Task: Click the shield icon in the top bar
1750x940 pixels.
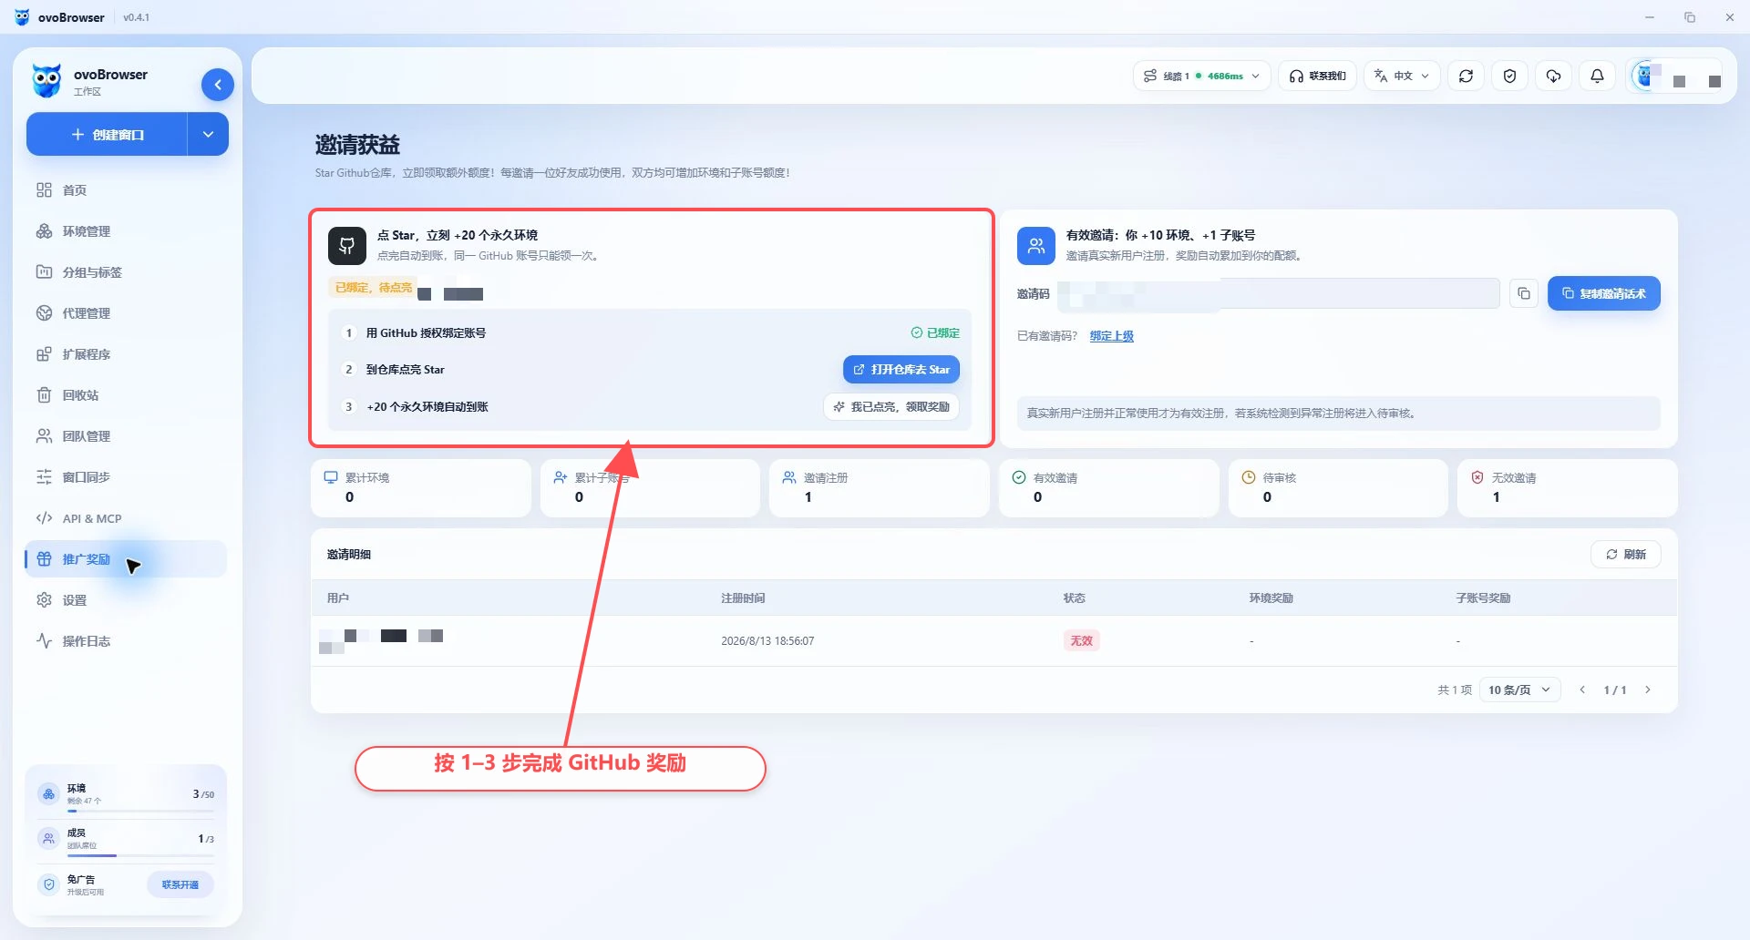Action: (1509, 76)
